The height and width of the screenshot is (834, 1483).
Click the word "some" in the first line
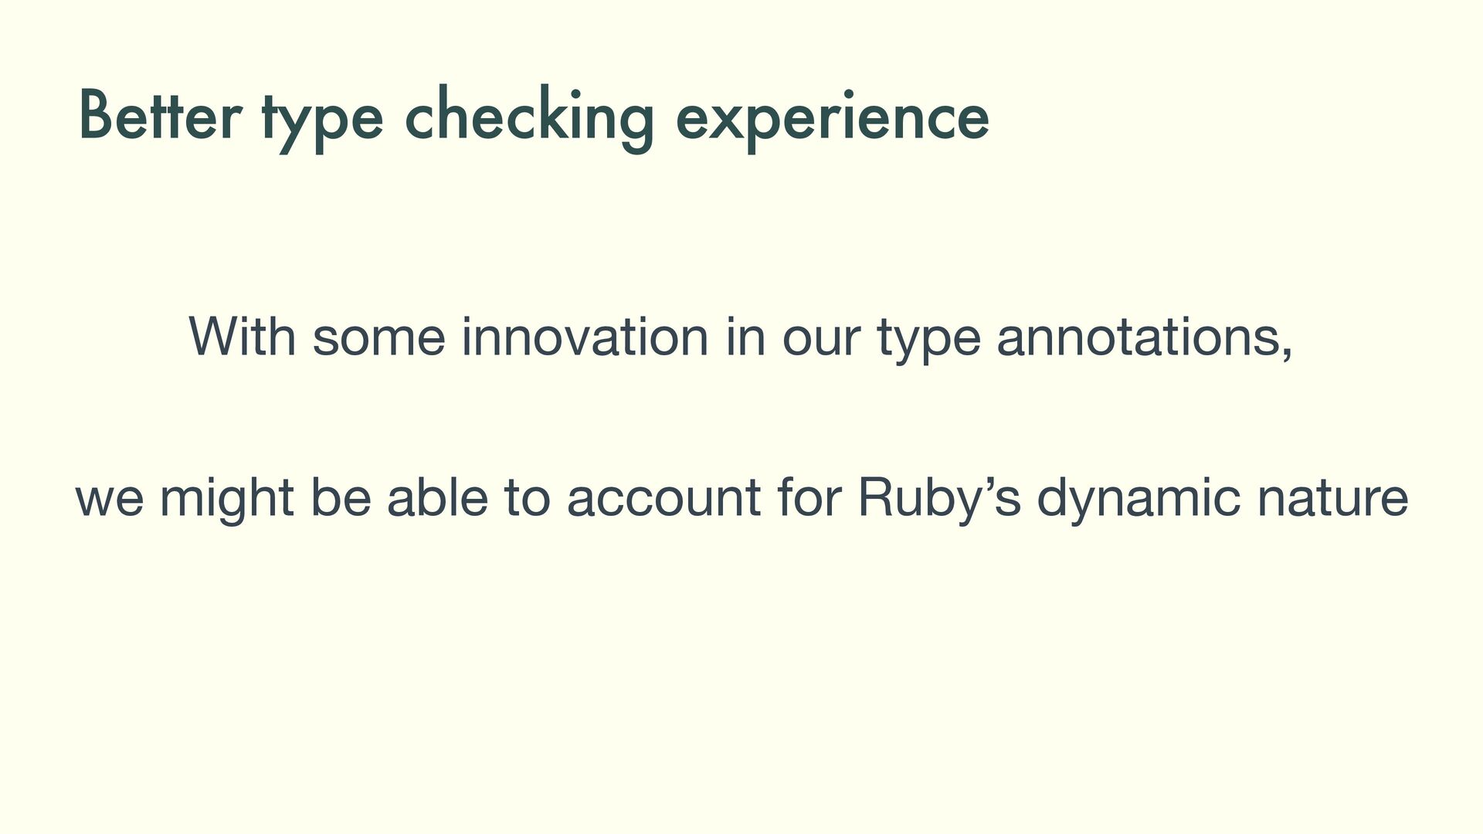pos(378,338)
